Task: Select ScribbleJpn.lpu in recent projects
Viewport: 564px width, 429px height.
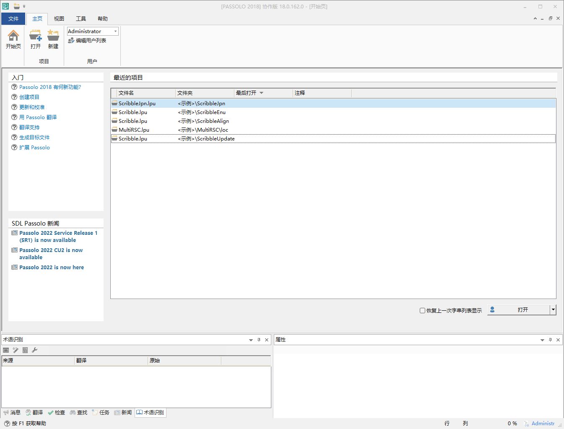Action: coord(333,104)
